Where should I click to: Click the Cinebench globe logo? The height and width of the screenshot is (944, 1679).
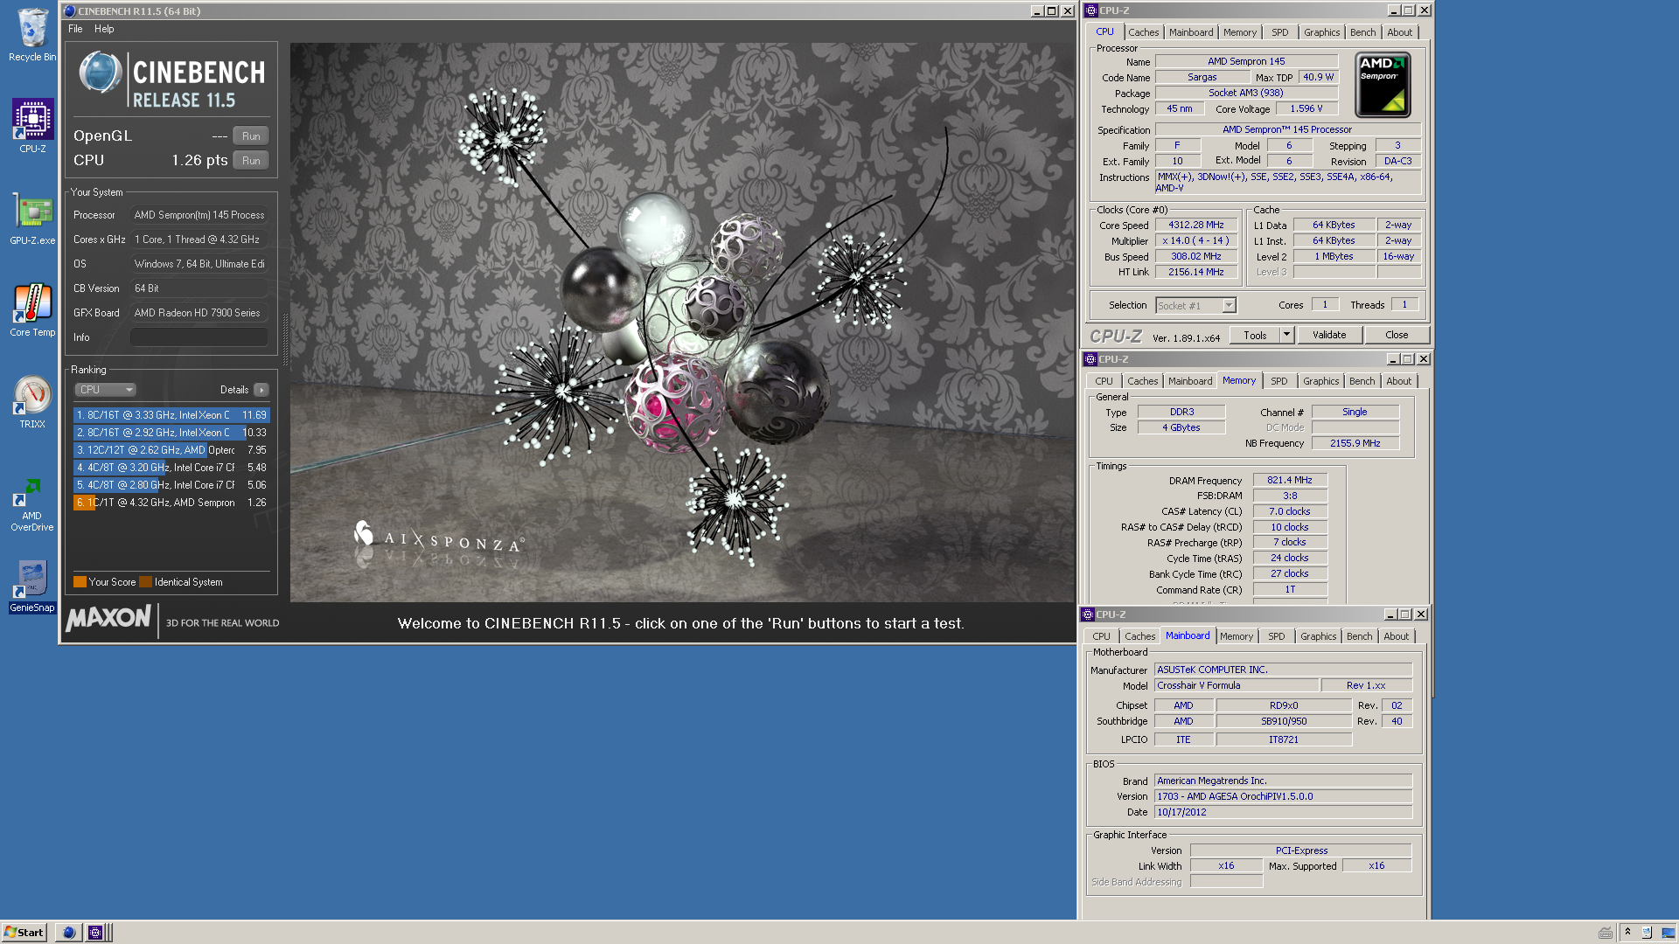101,72
